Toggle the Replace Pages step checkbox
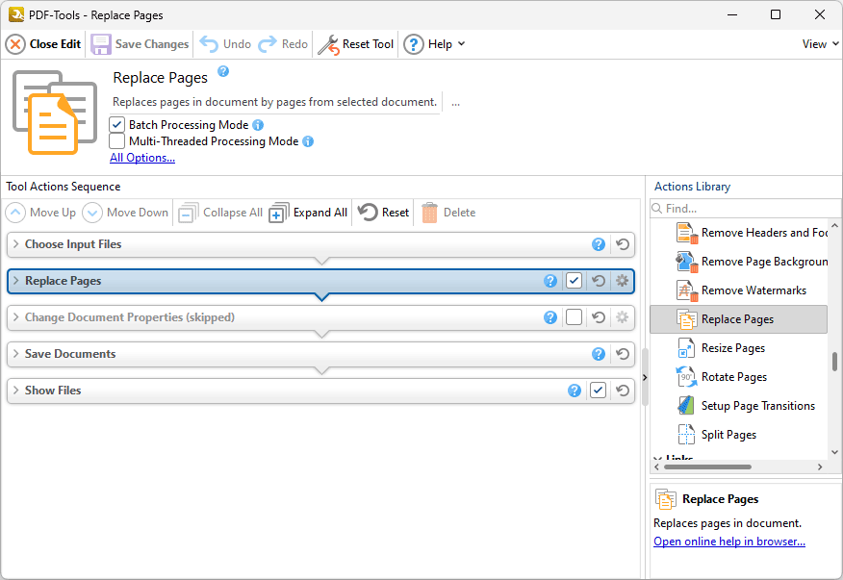Viewport: 843px width, 580px height. point(574,281)
